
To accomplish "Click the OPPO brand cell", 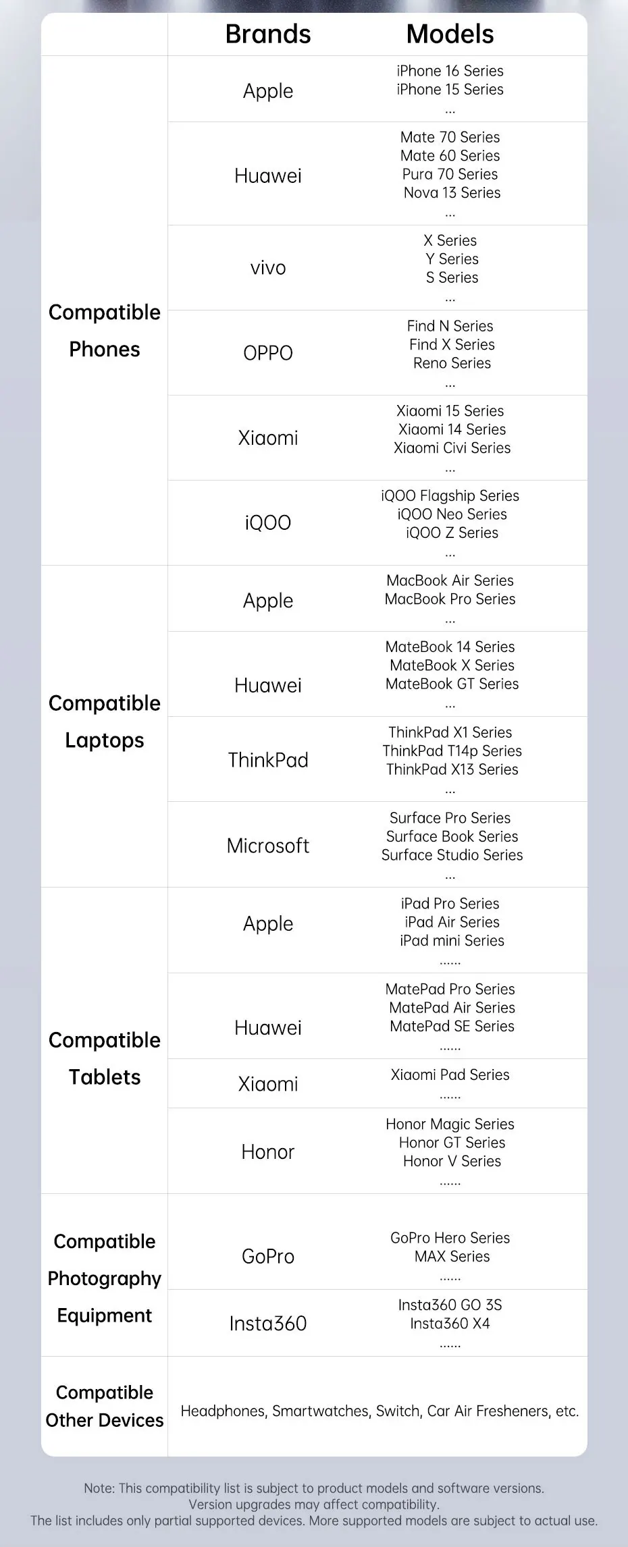I will pos(268,353).
